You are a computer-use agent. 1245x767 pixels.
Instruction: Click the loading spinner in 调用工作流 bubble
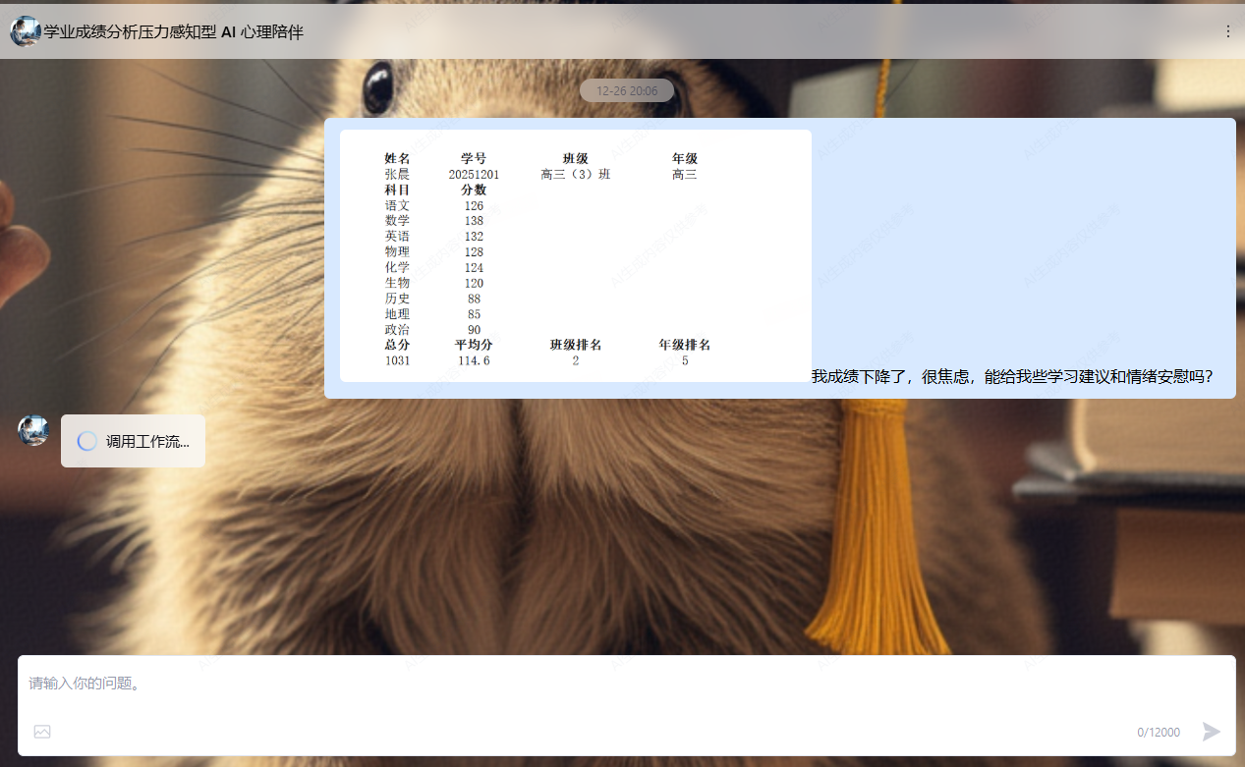tap(87, 441)
